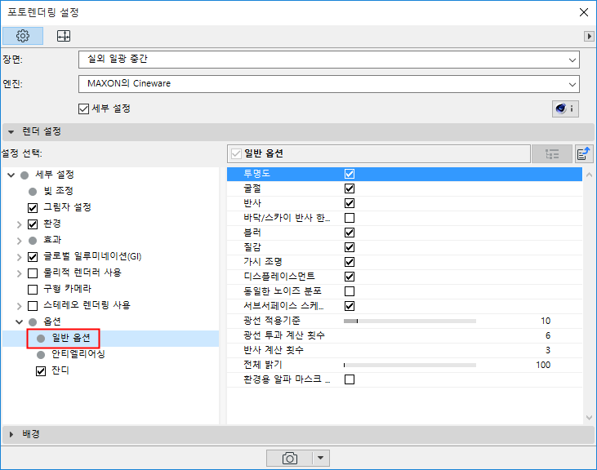Image resolution: width=597 pixels, height=470 pixels.
Task: Enable the 환경용 알파 마스크 checkbox
Action: (x=350, y=379)
